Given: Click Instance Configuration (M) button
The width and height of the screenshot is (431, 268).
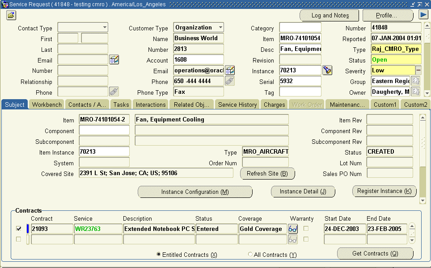Looking at the screenshot, I should (x=195, y=192).
